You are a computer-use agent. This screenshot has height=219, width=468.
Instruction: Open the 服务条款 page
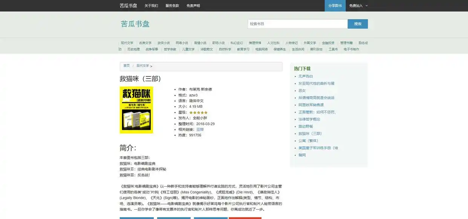point(172,5)
